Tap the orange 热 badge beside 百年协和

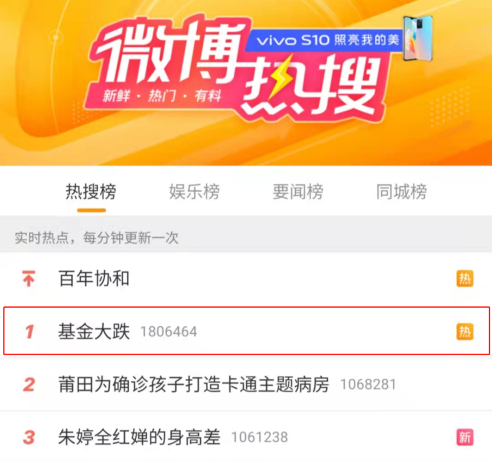tap(465, 278)
